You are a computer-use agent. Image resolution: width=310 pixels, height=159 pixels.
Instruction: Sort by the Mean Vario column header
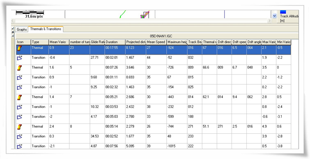point(59,42)
